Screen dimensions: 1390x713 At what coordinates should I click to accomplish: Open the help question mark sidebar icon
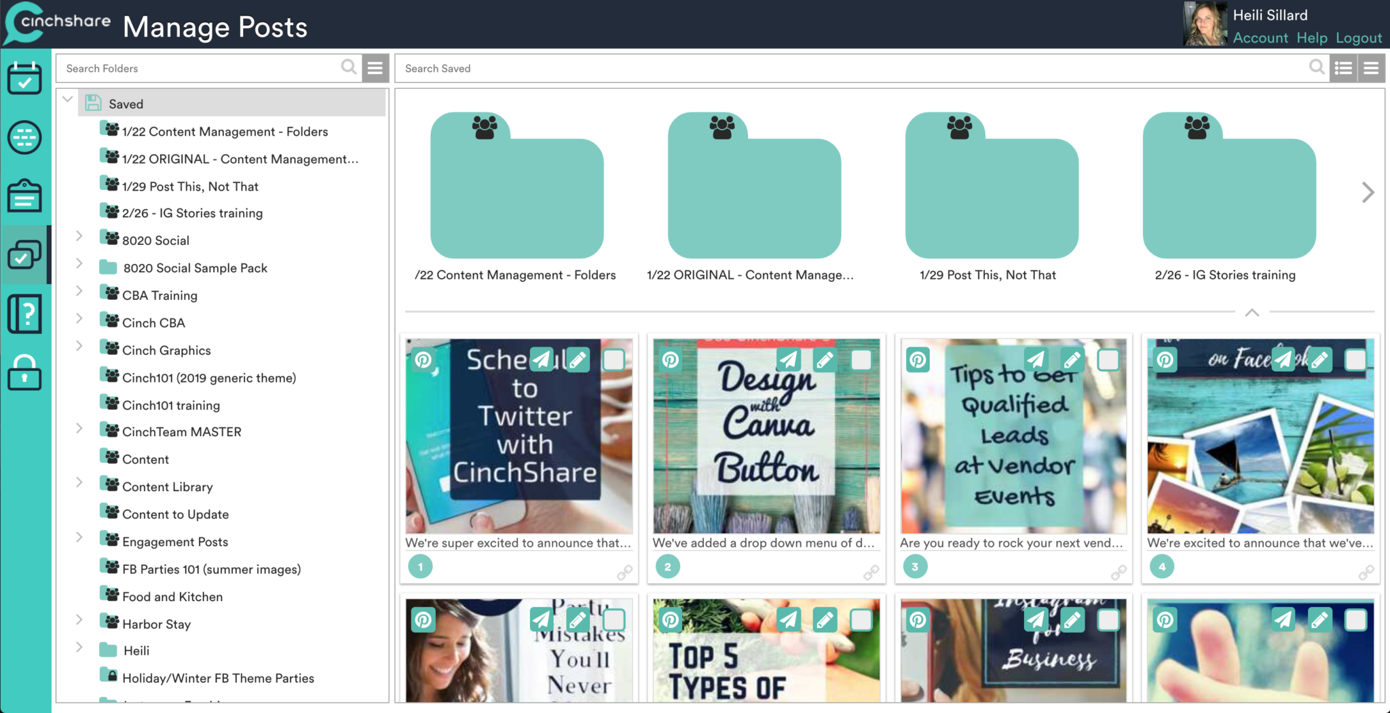(25, 314)
